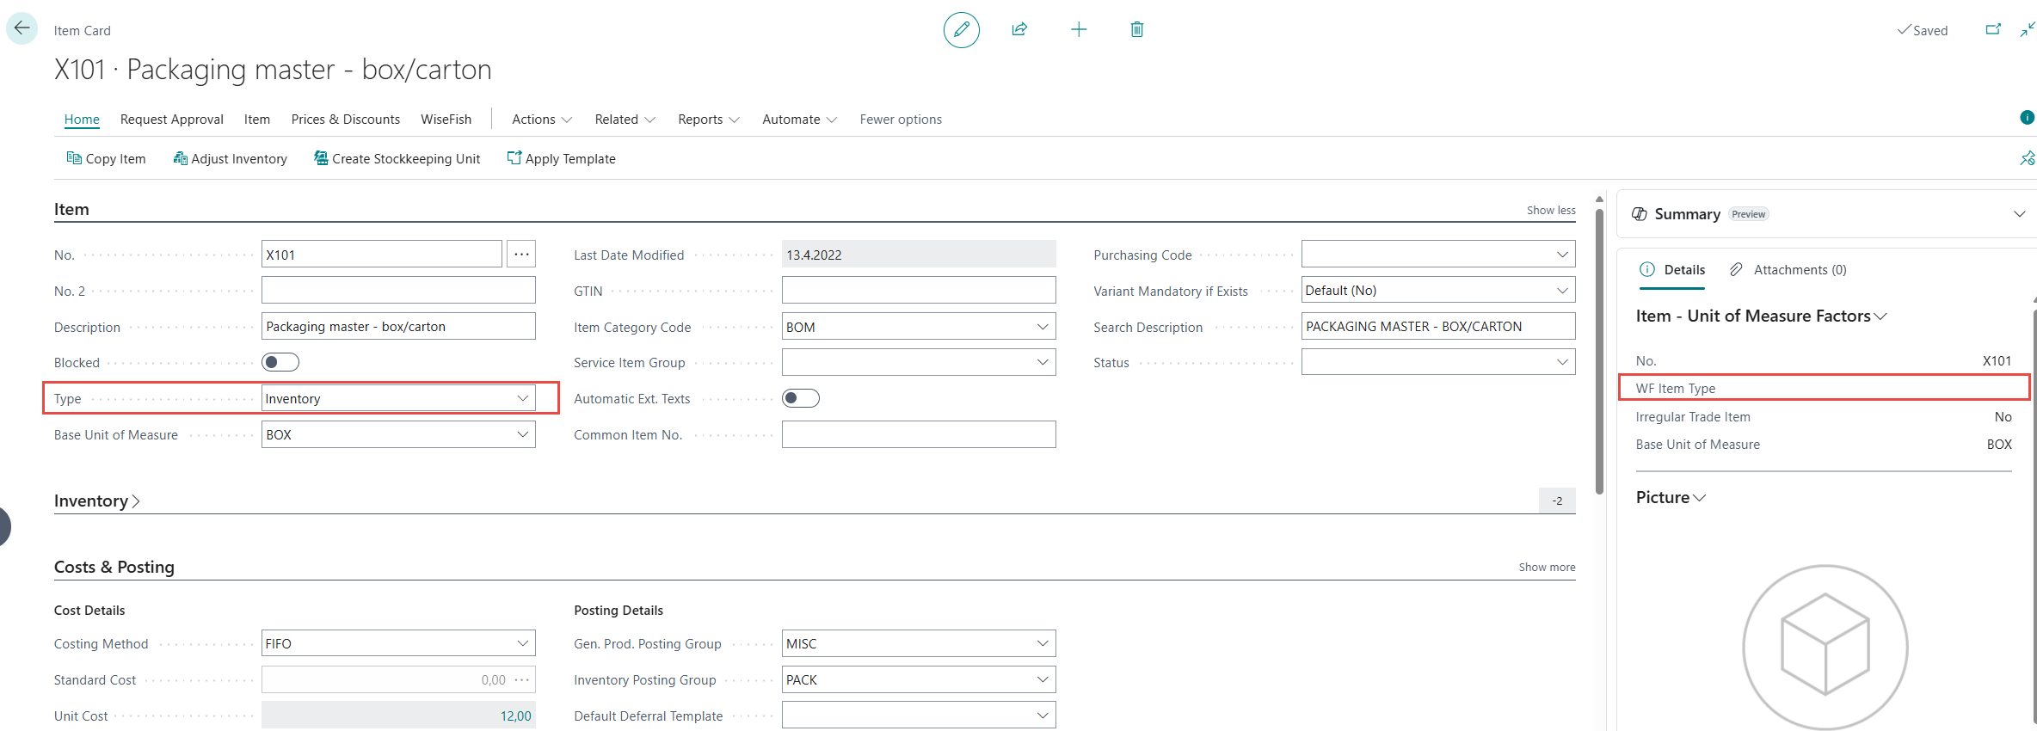Toggle the Blocked switch
The width and height of the screenshot is (2037, 731).
click(x=280, y=362)
